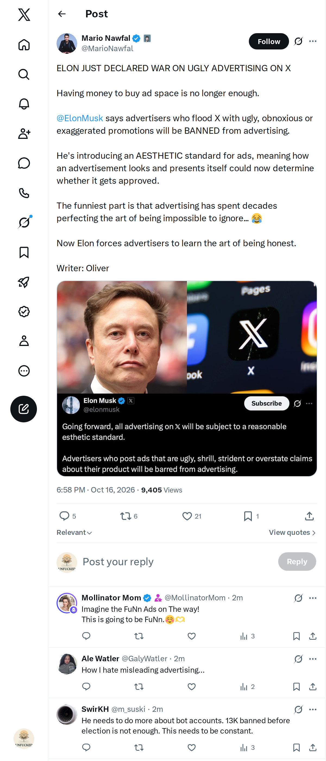Open Profile from the sidebar

point(24,341)
